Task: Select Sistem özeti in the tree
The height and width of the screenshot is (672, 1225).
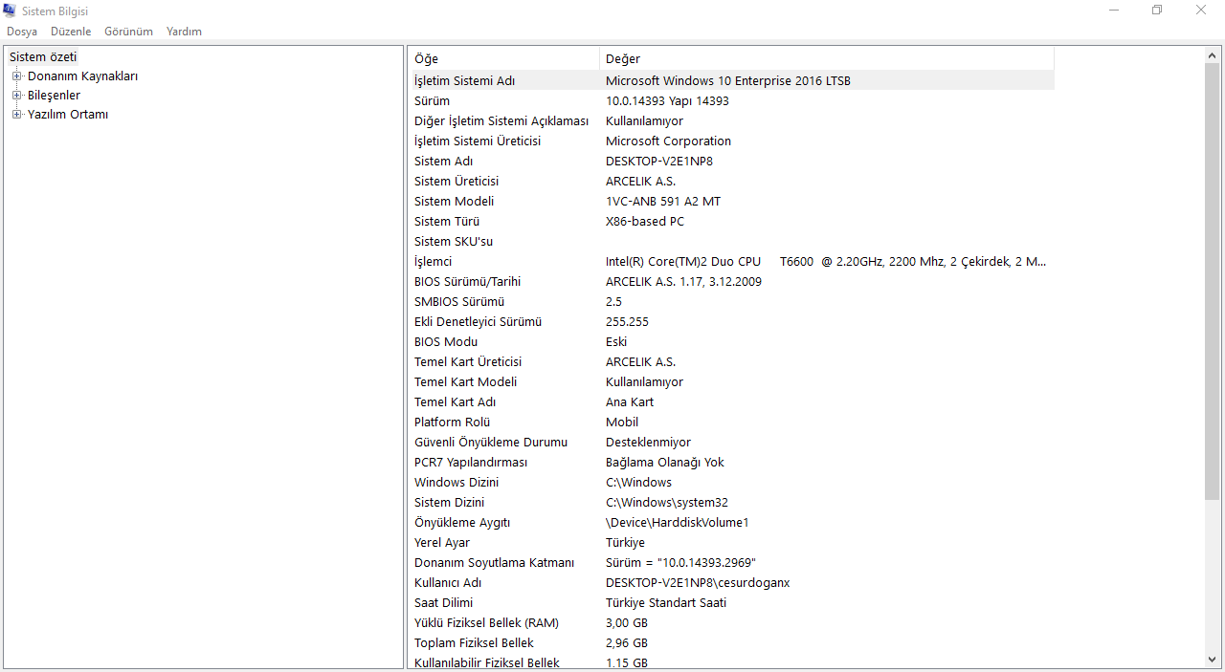Action: [43, 57]
